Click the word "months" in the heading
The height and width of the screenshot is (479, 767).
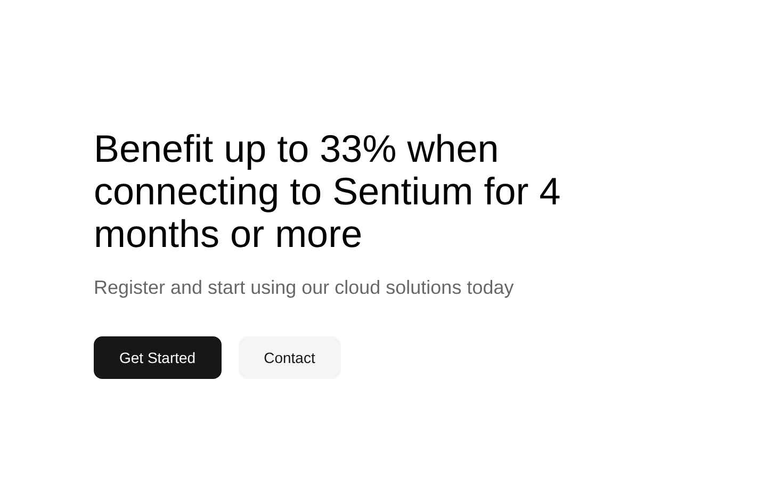coord(157,234)
